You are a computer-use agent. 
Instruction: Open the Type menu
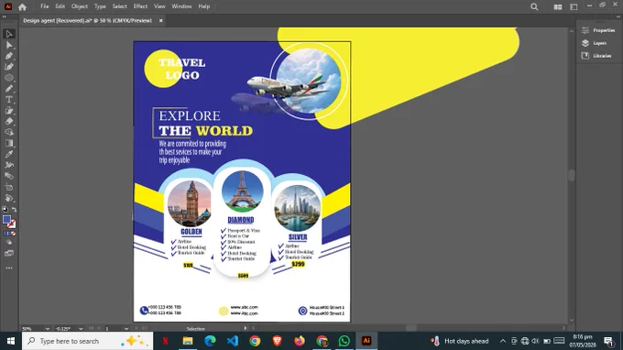pyautogui.click(x=100, y=6)
